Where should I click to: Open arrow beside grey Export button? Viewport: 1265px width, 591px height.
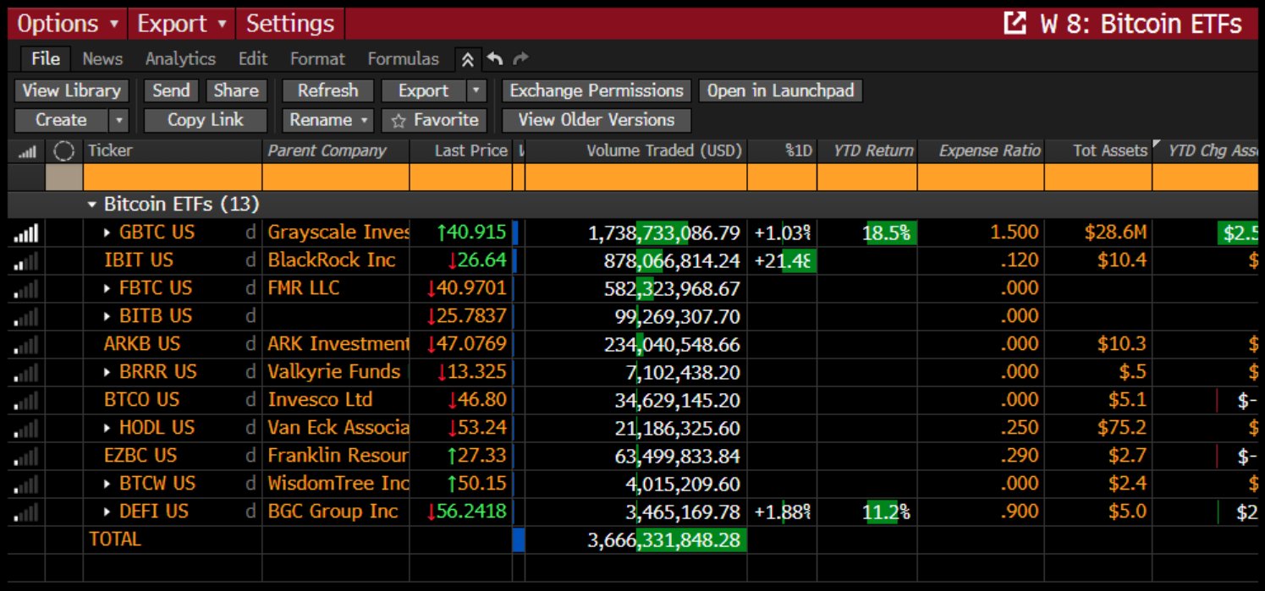(477, 90)
